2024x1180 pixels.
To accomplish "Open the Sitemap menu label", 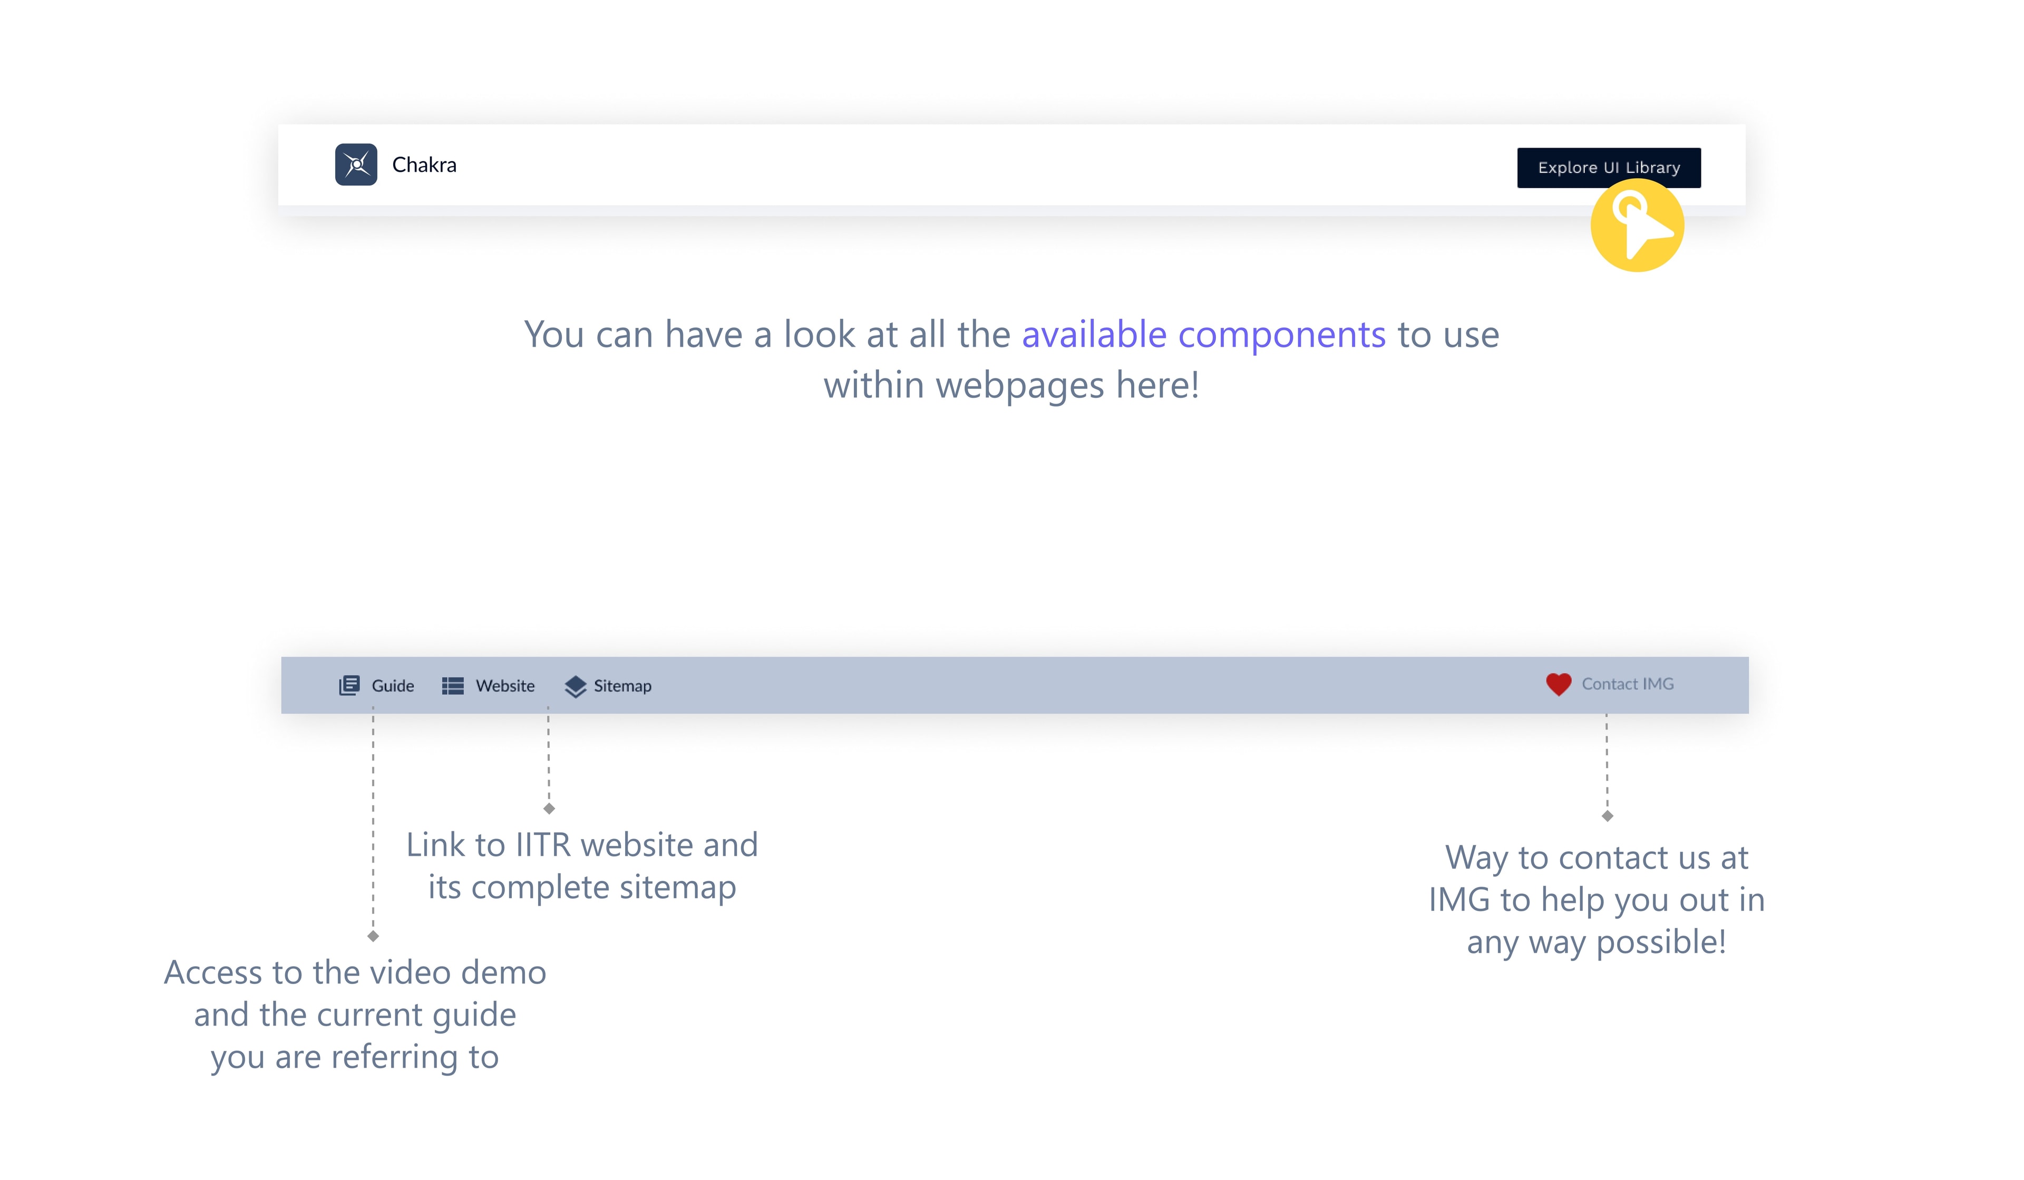I will coord(622,686).
